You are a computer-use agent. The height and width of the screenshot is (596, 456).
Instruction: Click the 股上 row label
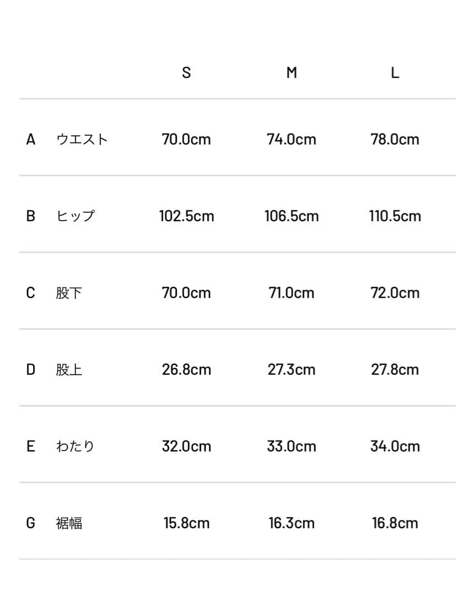tap(69, 369)
